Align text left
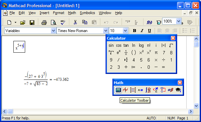This screenshot has width=201, height=122. [x=160, y=31]
